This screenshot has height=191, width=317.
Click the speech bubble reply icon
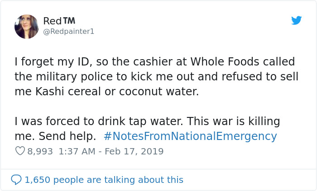coord(16,180)
